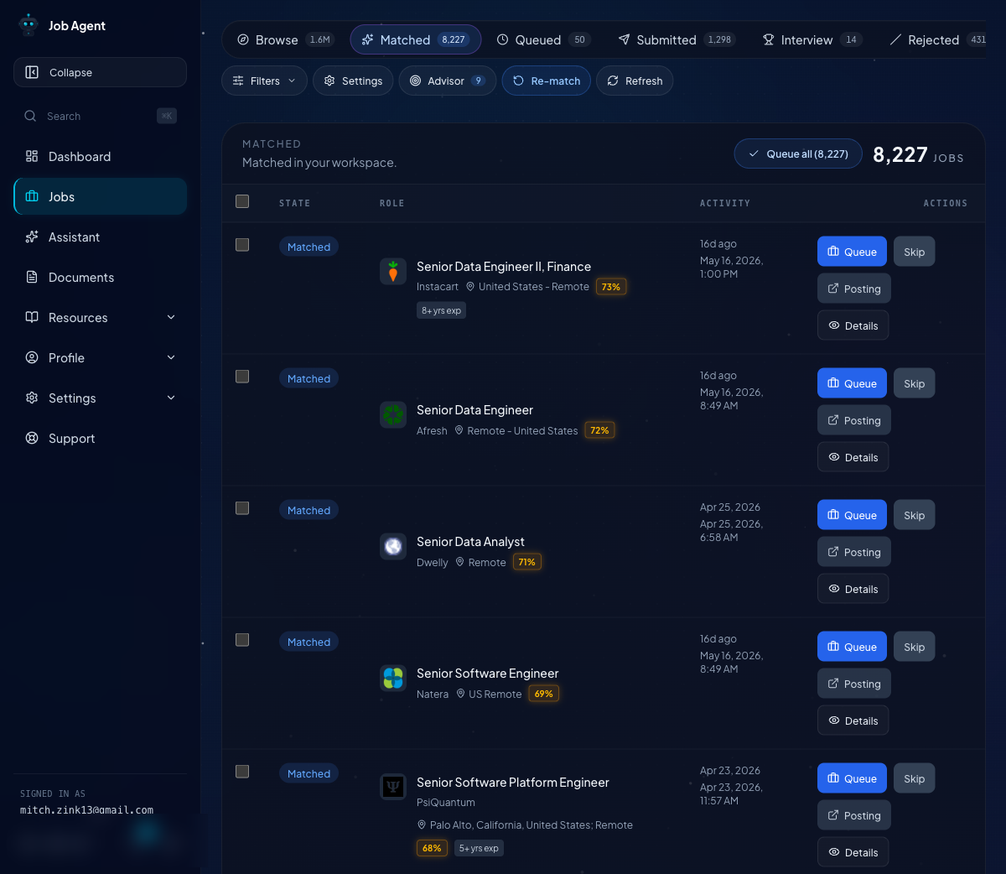Open Posting for the Instacart job

click(x=854, y=289)
